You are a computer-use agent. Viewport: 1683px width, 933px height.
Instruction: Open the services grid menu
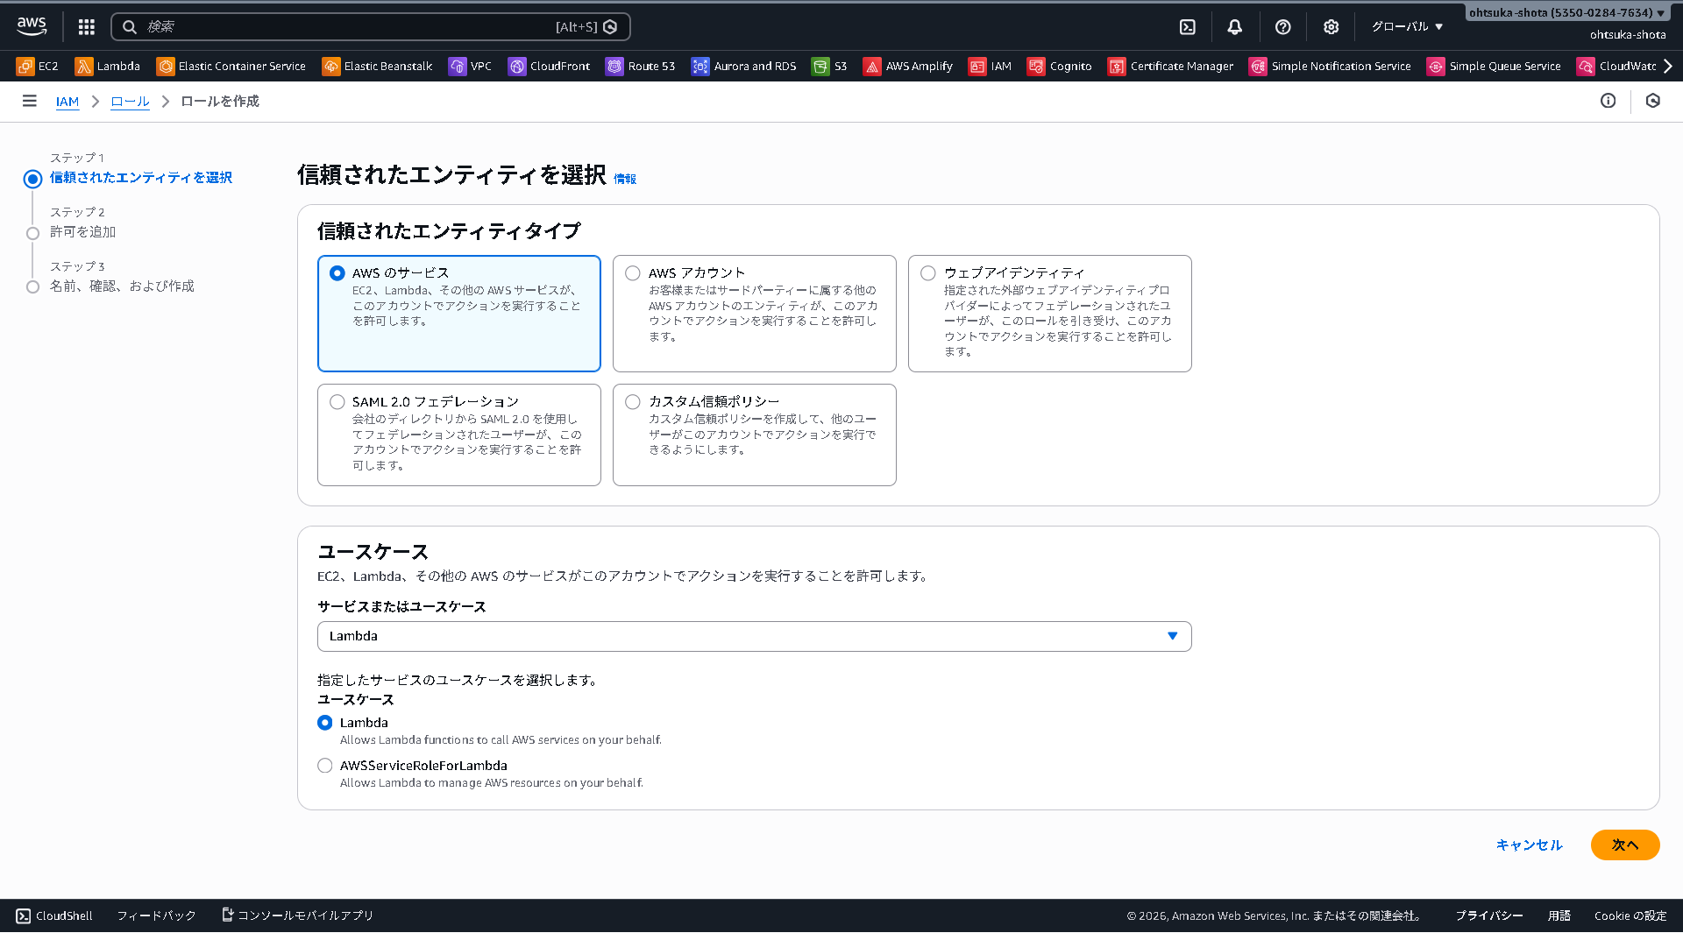[86, 26]
